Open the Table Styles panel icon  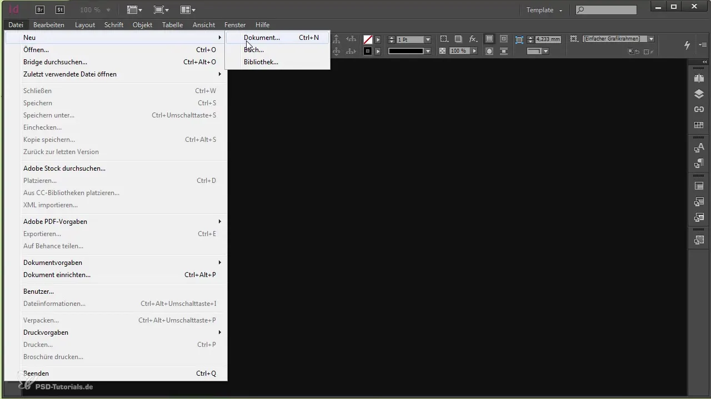[699, 201]
